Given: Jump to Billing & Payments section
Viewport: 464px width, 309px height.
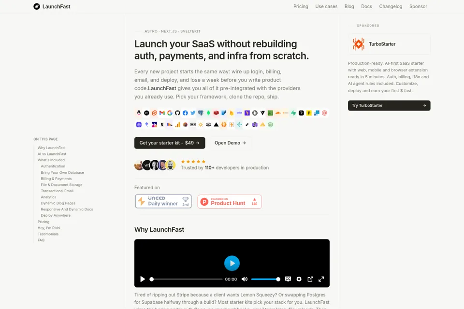Looking at the screenshot, I should coord(56,179).
